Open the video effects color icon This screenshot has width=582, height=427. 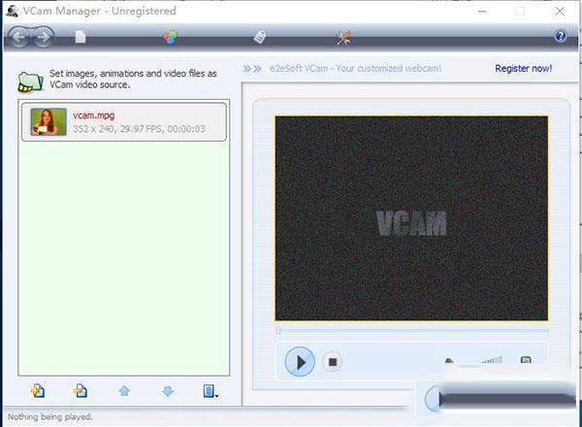point(170,37)
